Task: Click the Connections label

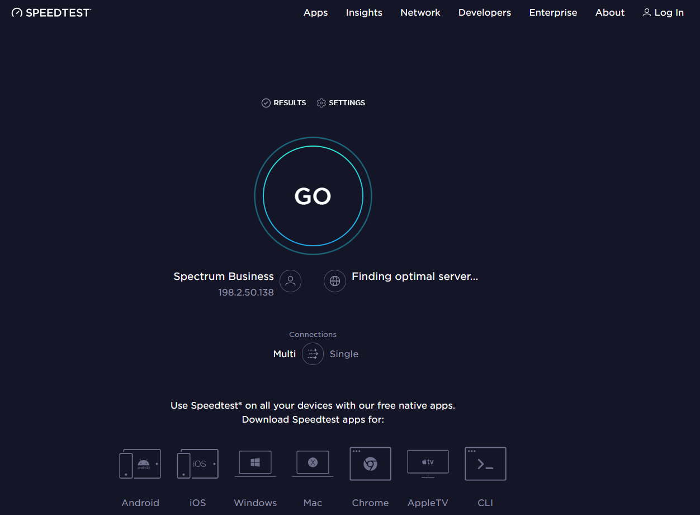Action: (313, 334)
